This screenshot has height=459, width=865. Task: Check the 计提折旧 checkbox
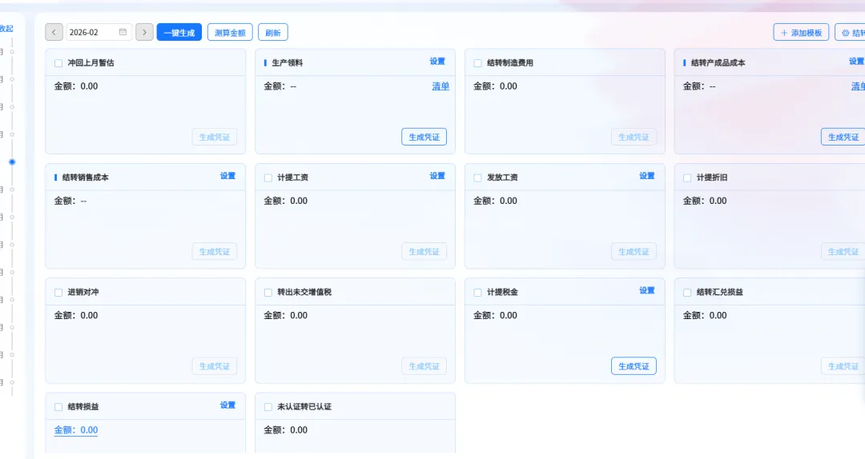pos(687,178)
